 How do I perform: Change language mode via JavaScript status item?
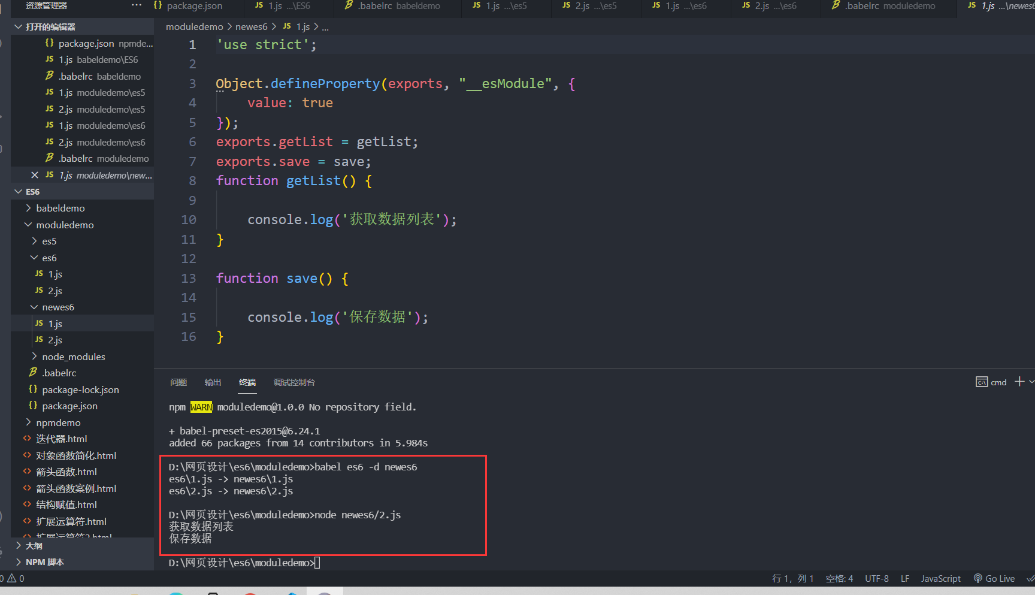940,578
